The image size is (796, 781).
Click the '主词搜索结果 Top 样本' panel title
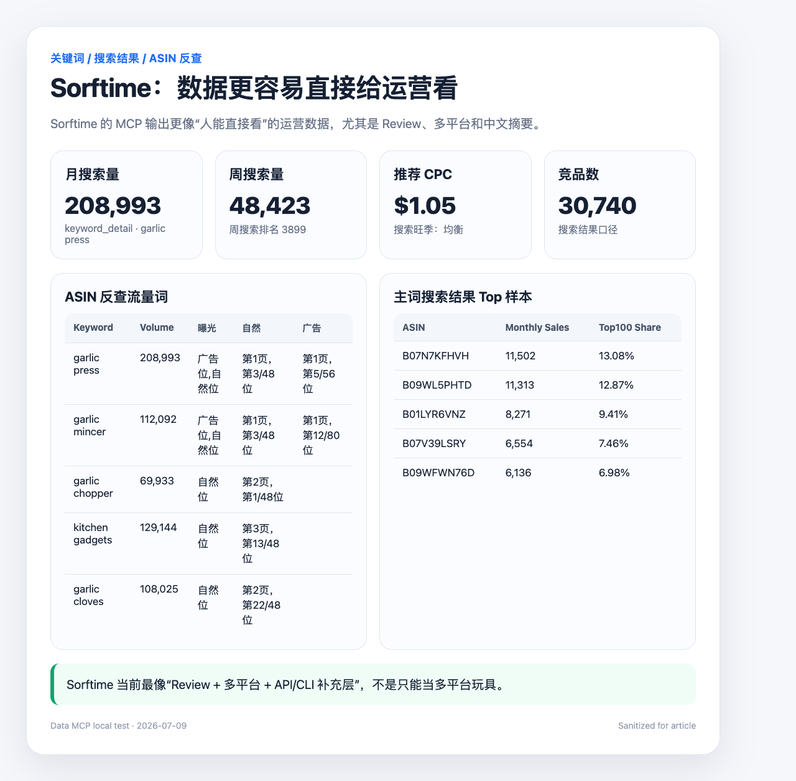tap(463, 297)
